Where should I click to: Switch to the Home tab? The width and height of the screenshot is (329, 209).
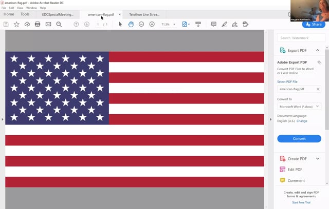point(9,14)
